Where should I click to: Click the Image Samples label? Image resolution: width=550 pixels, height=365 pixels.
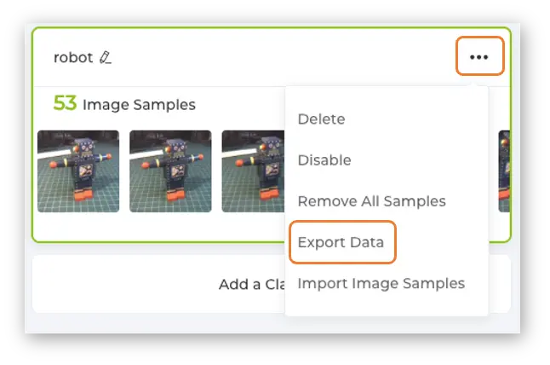(139, 105)
